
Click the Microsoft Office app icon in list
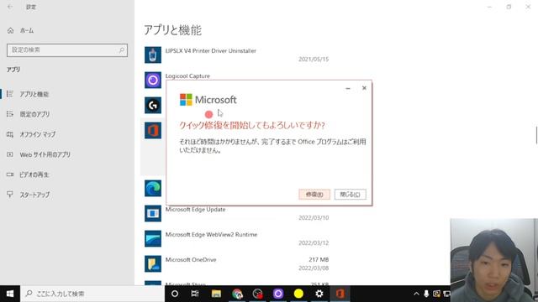pos(153,131)
